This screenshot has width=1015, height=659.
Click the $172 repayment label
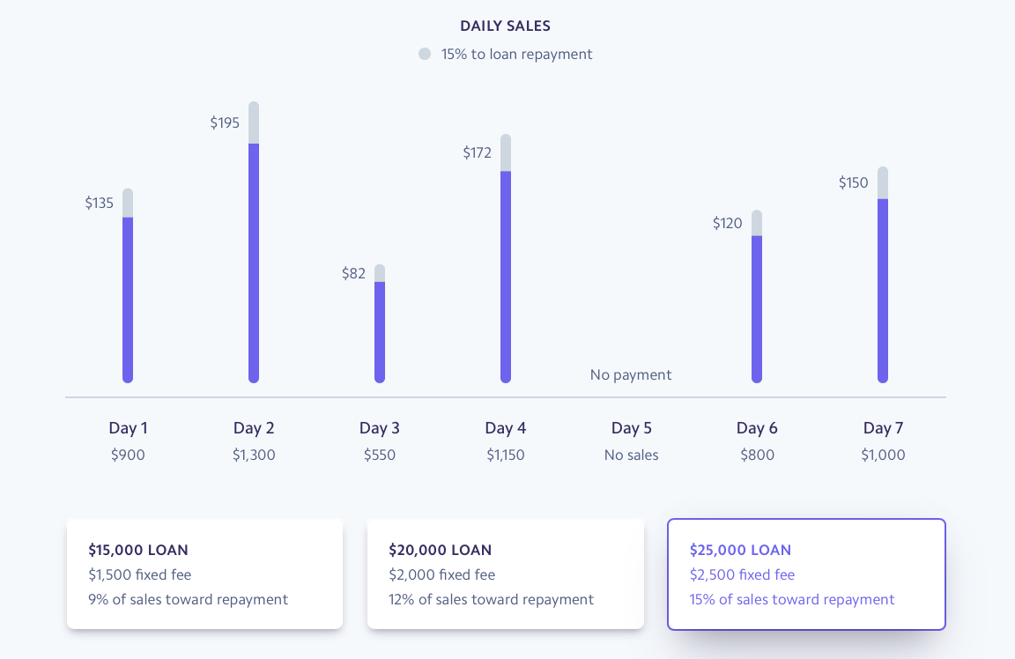478,152
